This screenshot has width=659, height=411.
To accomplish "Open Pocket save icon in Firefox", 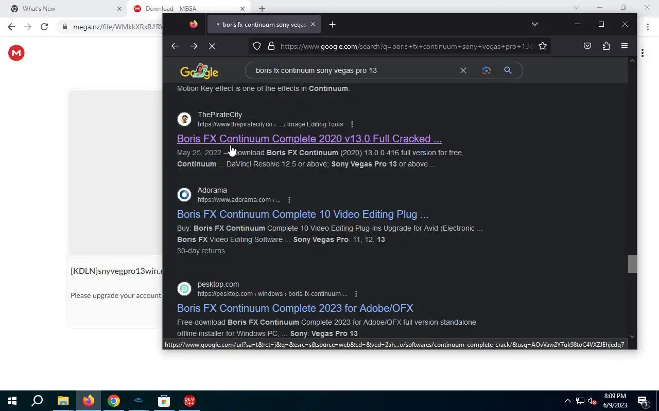I will (587, 46).
